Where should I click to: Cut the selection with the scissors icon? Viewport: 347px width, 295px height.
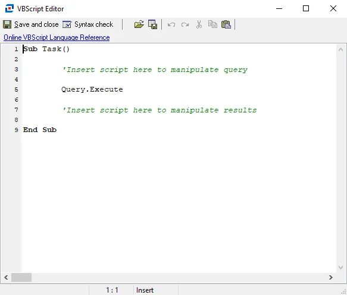pos(199,24)
